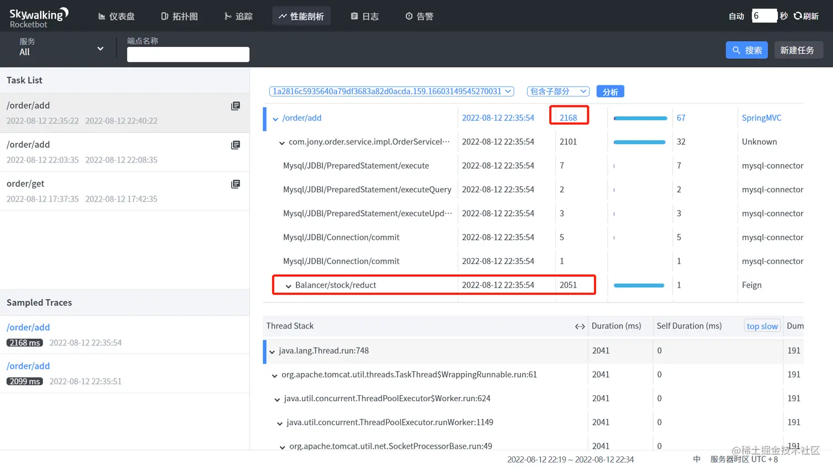Open the 拓扑图 topology tab
The height and width of the screenshot is (469, 833).
point(180,16)
